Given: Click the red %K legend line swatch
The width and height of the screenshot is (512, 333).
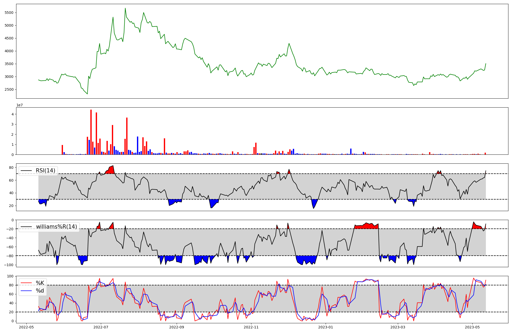Looking at the screenshot, I should (26, 283).
